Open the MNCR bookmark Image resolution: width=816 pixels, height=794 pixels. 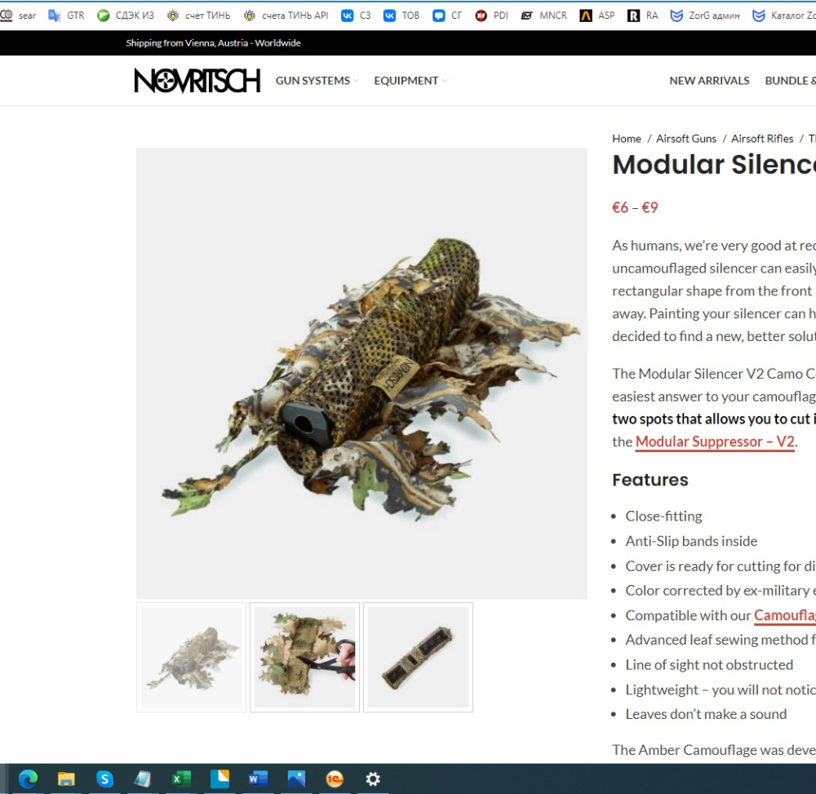point(543,16)
